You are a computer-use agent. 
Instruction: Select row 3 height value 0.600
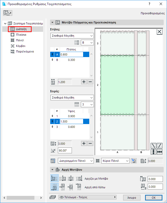click(71, 127)
